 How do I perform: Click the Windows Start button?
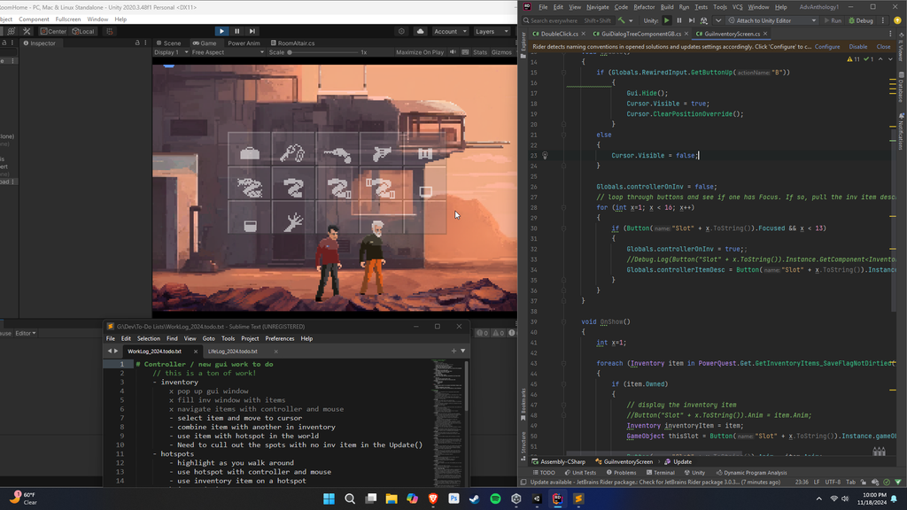point(329,498)
